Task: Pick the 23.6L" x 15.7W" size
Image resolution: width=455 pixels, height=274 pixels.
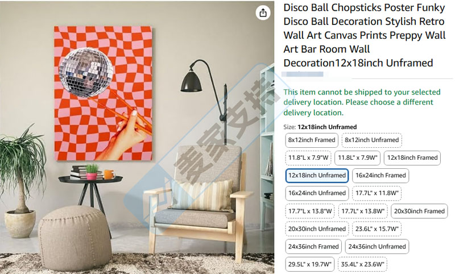Action: [378, 229]
